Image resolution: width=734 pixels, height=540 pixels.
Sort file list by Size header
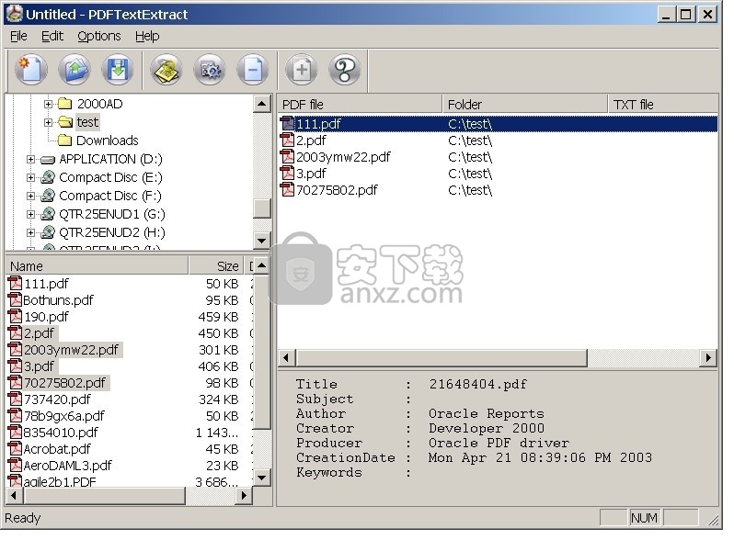coord(216,265)
